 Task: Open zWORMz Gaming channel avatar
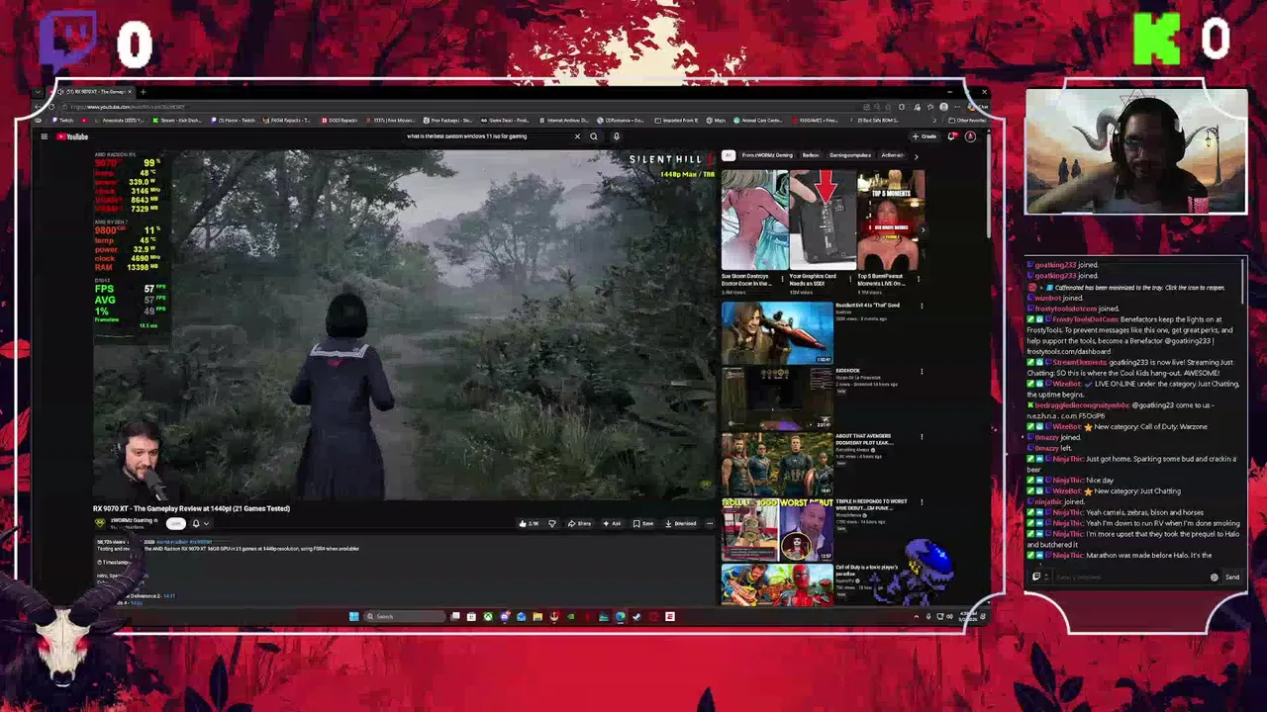(x=100, y=523)
